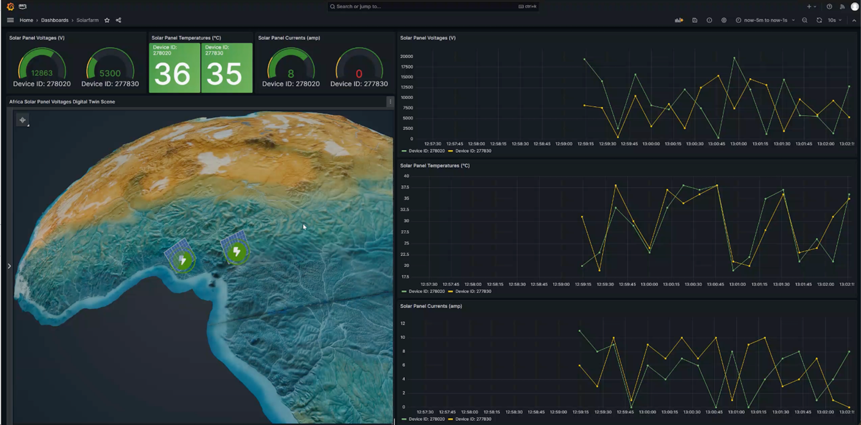Open the plus 'new' dropdown menu
Viewport: 861px width, 425px height.
point(811,7)
